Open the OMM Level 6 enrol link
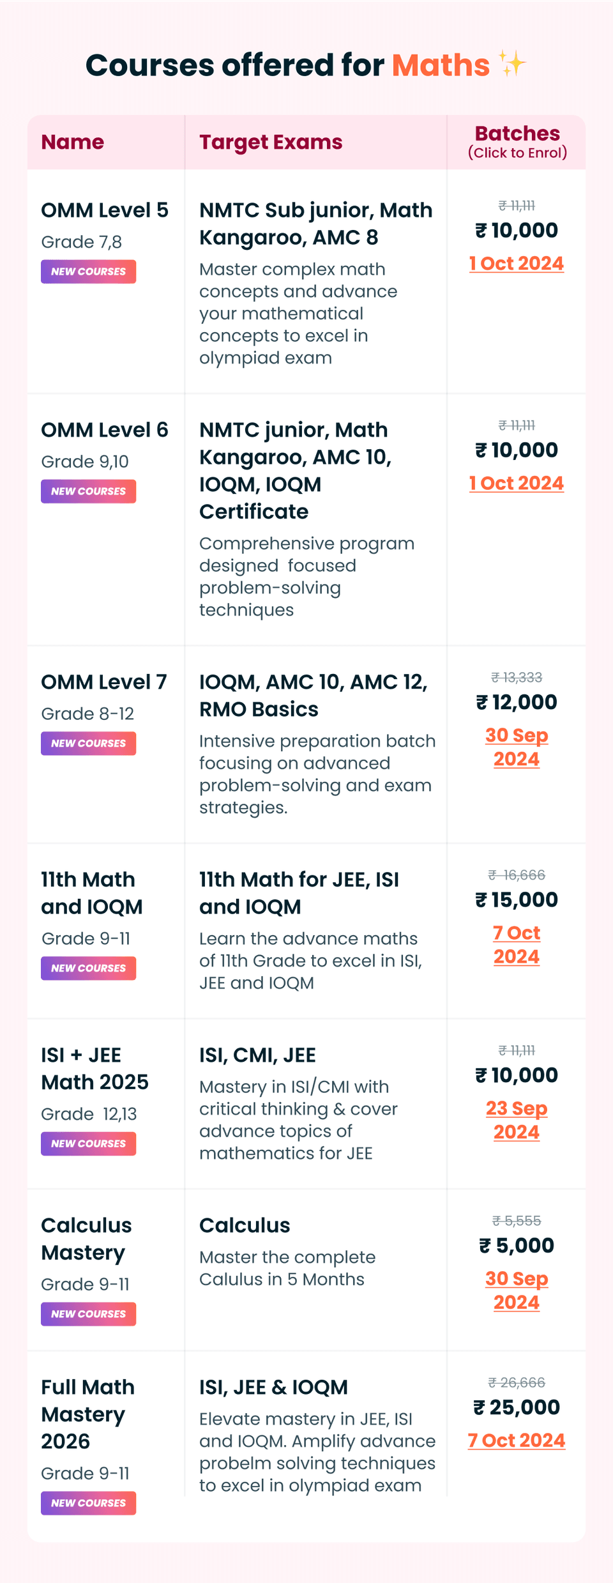 tap(517, 483)
